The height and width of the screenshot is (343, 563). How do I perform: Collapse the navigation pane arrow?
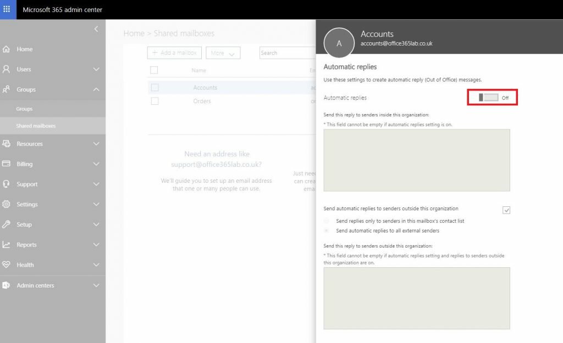(96, 29)
